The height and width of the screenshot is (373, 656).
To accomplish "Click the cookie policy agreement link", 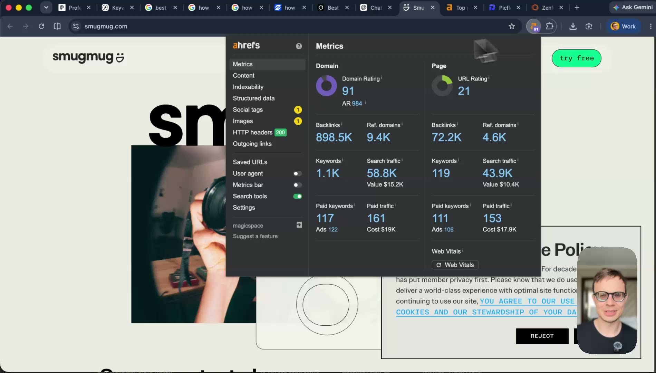I will (x=486, y=307).
